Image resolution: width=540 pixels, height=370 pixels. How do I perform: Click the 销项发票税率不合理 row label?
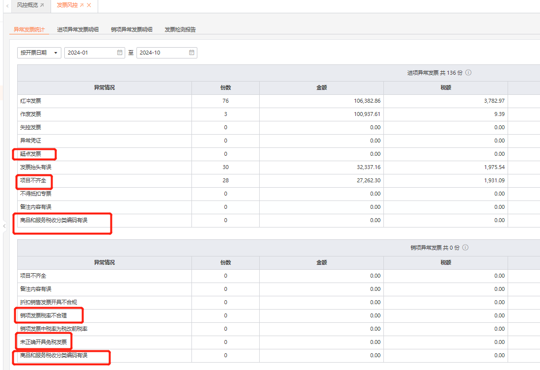click(x=43, y=315)
